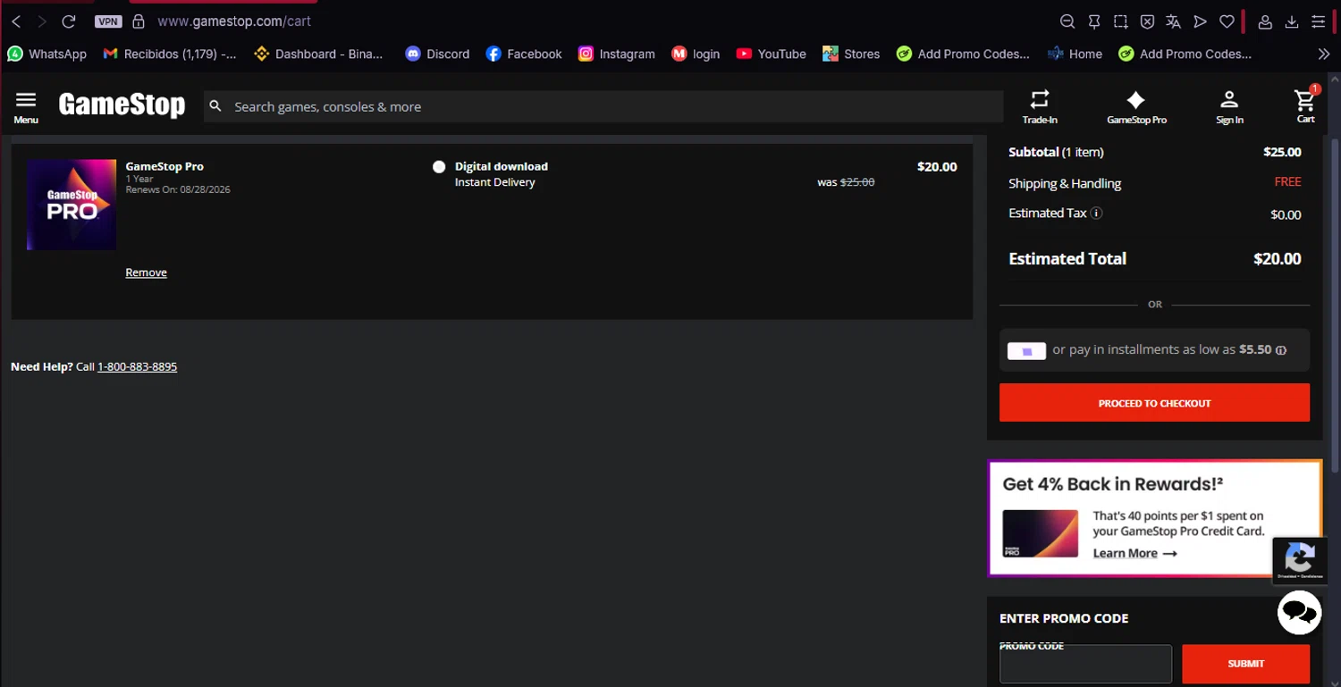Image resolution: width=1341 pixels, height=687 pixels.
Task: Click the player send arrow icon
Action: [x=1201, y=21]
